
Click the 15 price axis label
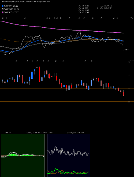tap(128, 102)
